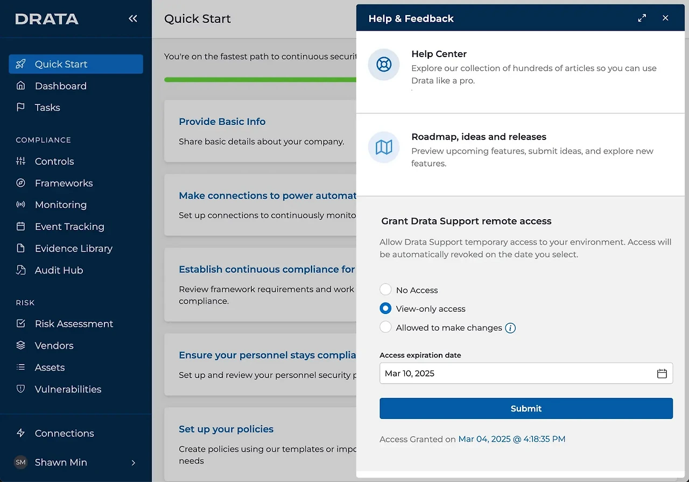
Task: Open the Provide Basic Info link
Action: coord(222,122)
